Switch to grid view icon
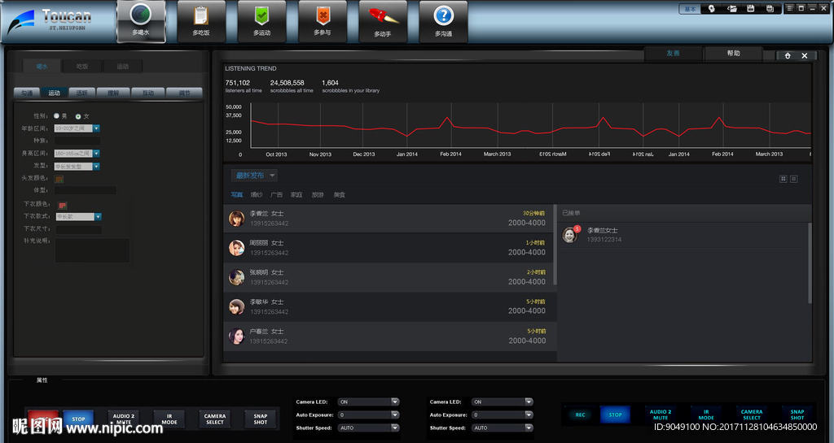The image size is (834, 443). [x=783, y=180]
